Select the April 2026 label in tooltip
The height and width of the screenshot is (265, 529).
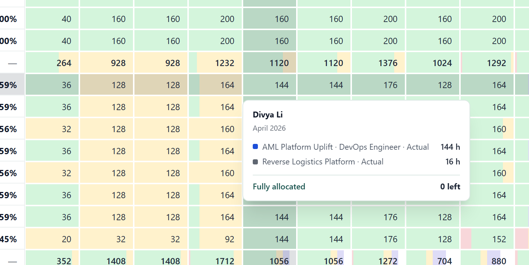(269, 128)
